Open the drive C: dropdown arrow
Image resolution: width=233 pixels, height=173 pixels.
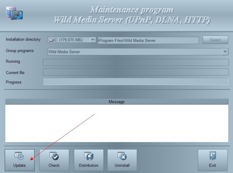pos(93,40)
